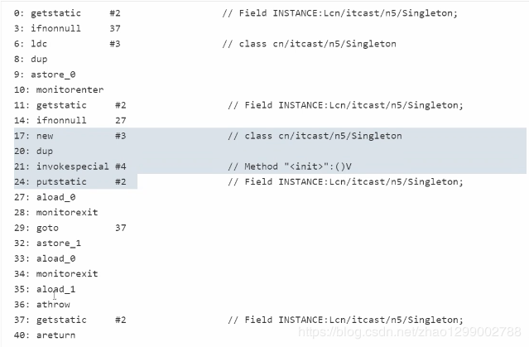The width and height of the screenshot is (529, 347).
Task: Click the astore_0 instruction line
Action: pos(45,75)
